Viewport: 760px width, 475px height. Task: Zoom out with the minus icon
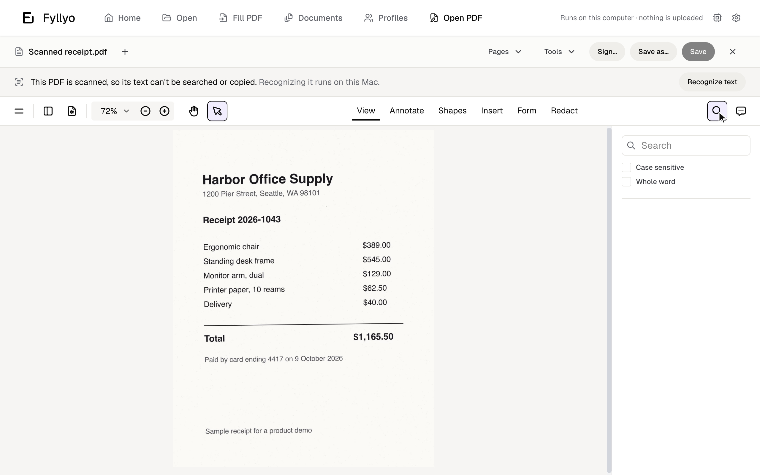pos(145,111)
